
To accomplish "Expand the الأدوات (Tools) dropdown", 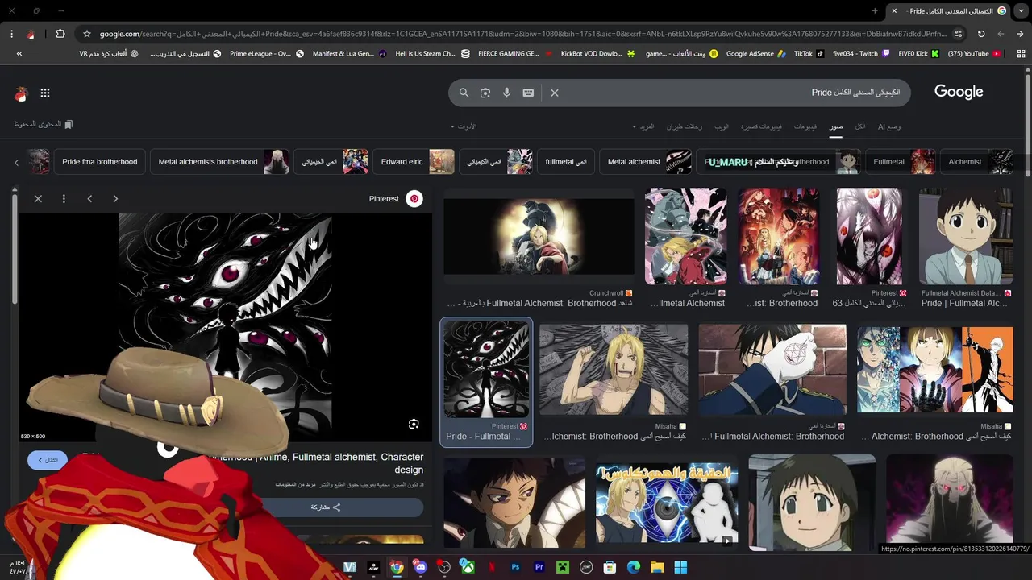I will coord(464,126).
